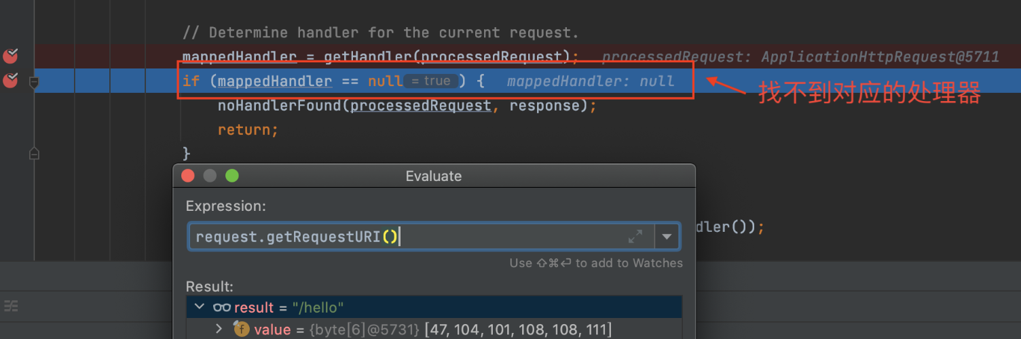The image size is (1021, 339).
Task: Expand the value byte array node
Action: [219, 329]
